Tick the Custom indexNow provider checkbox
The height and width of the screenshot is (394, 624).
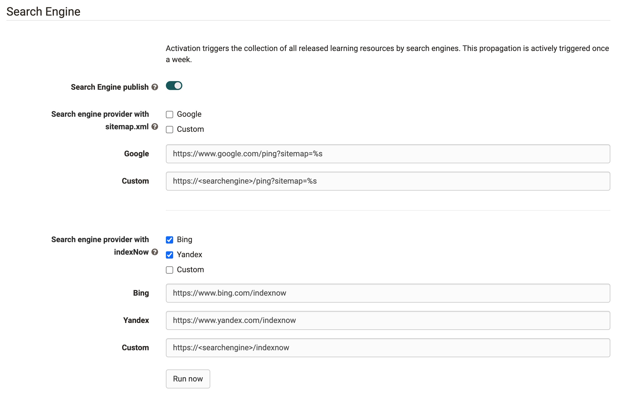pyautogui.click(x=170, y=270)
